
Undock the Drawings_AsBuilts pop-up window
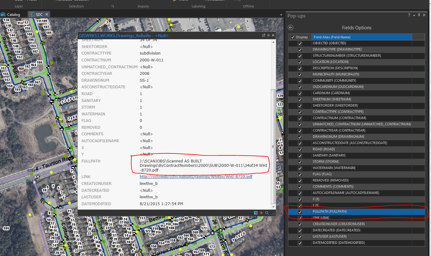pos(264,36)
